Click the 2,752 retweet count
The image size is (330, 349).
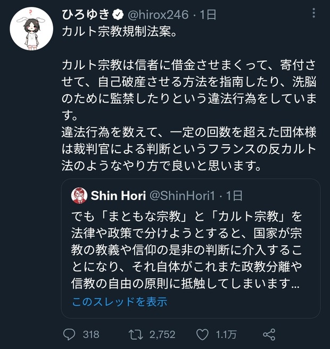click(x=162, y=335)
